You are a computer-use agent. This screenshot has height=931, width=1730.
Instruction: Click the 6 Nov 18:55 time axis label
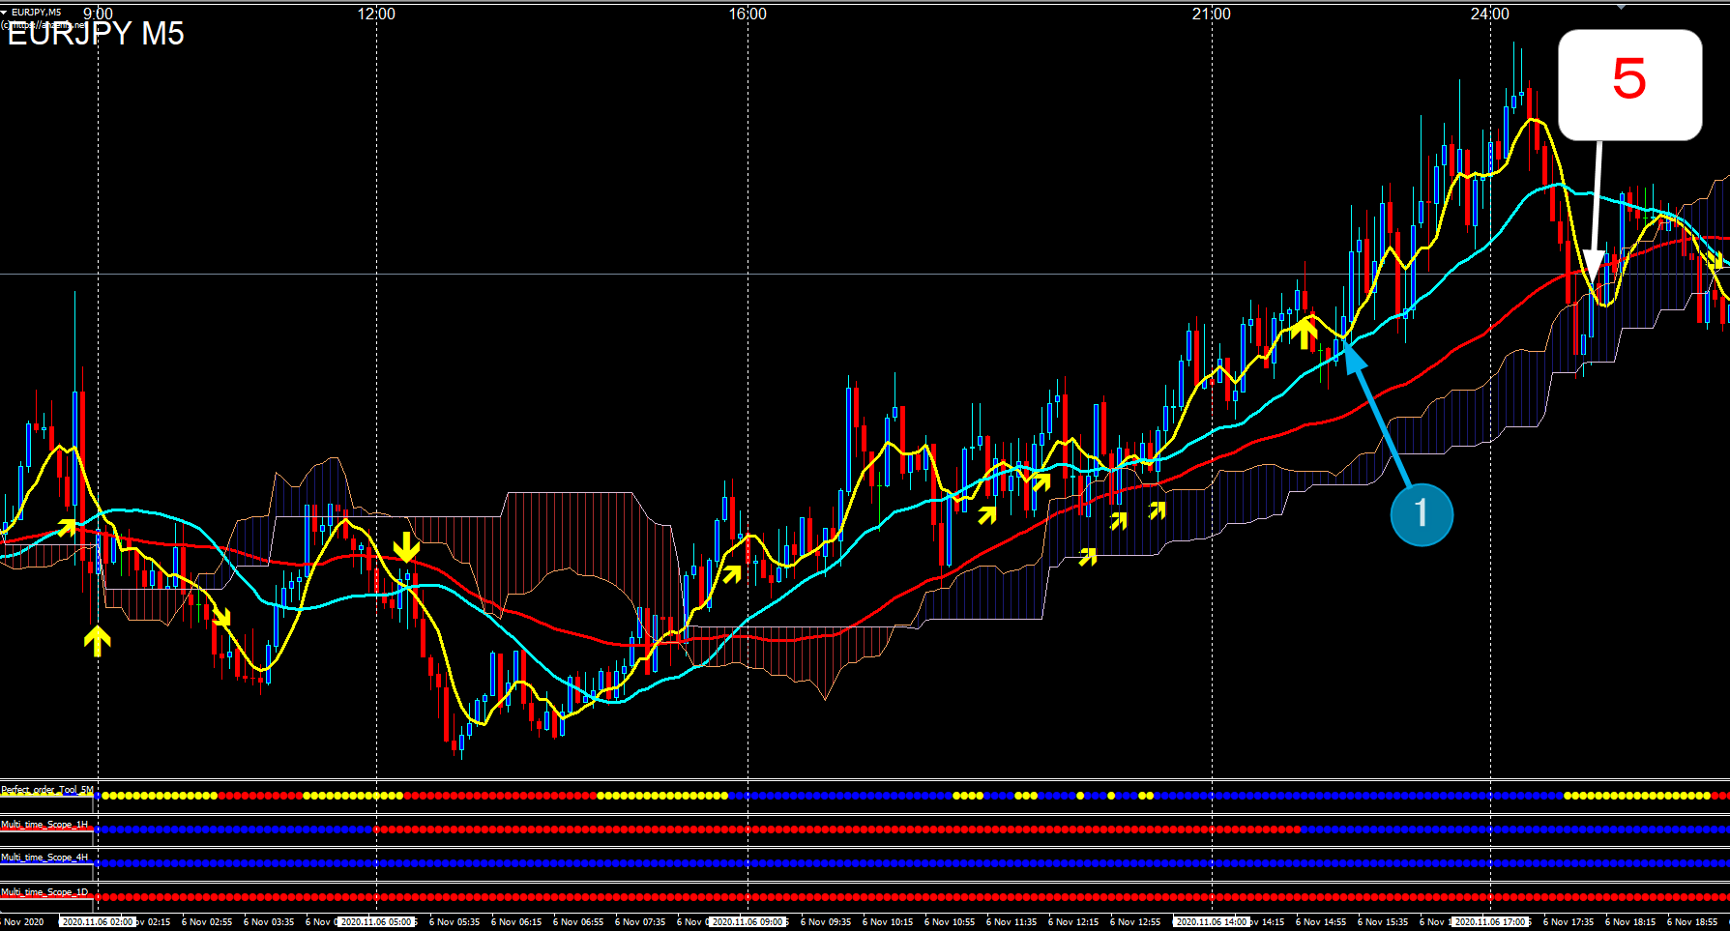tap(1692, 922)
